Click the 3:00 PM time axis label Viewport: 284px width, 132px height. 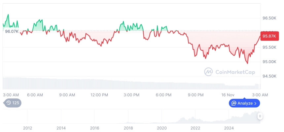tap(131, 95)
